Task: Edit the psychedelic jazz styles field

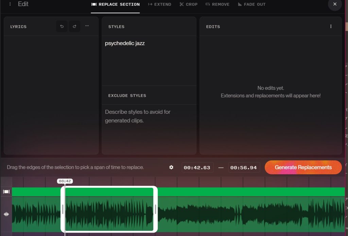Action: 149,61
